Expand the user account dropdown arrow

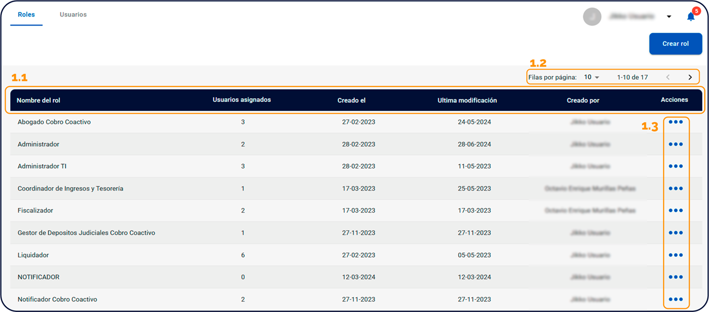click(669, 17)
